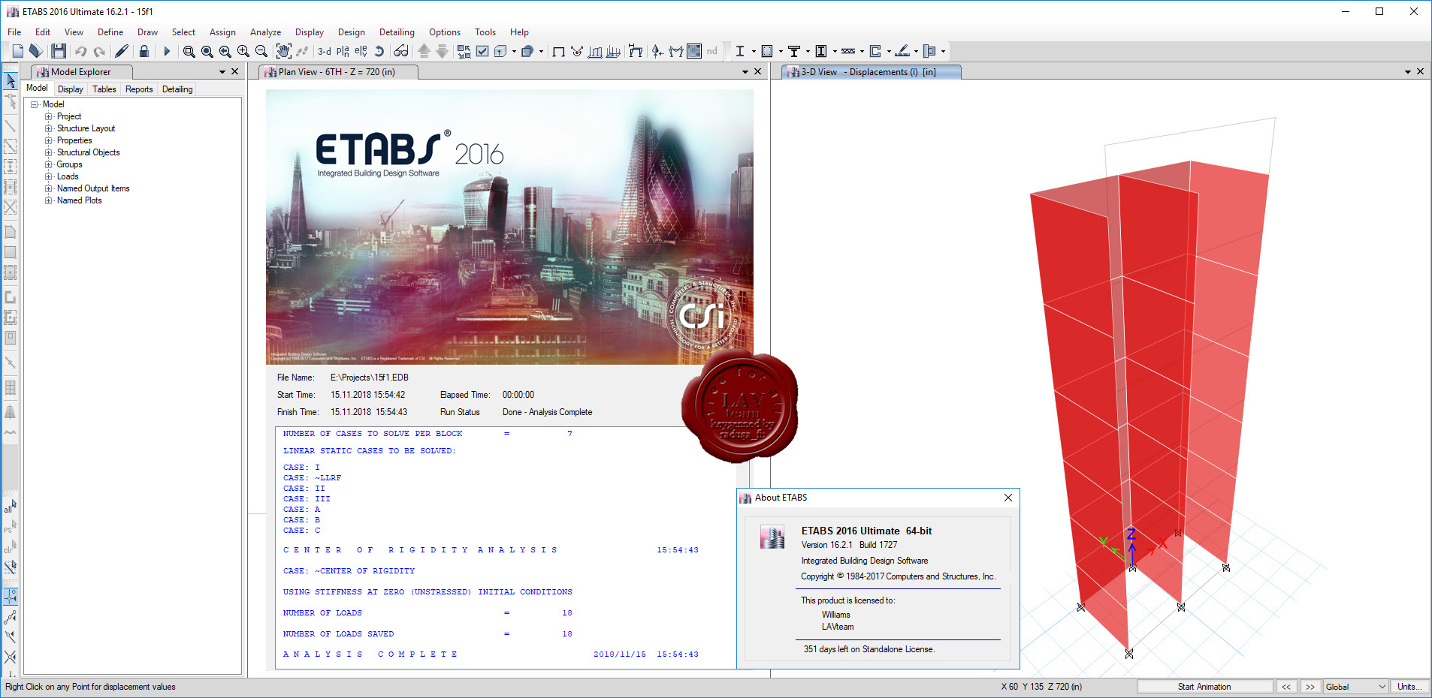Viewport: 1432px width, 698px height.
Task: Open the composite beam design dropdown arrow
Action: tap(808, 52)
